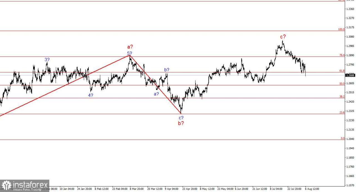The height and width of the screenshot is (192, 356).
Task: Click the 1.2985 price axis value
Action: [350, 46]
